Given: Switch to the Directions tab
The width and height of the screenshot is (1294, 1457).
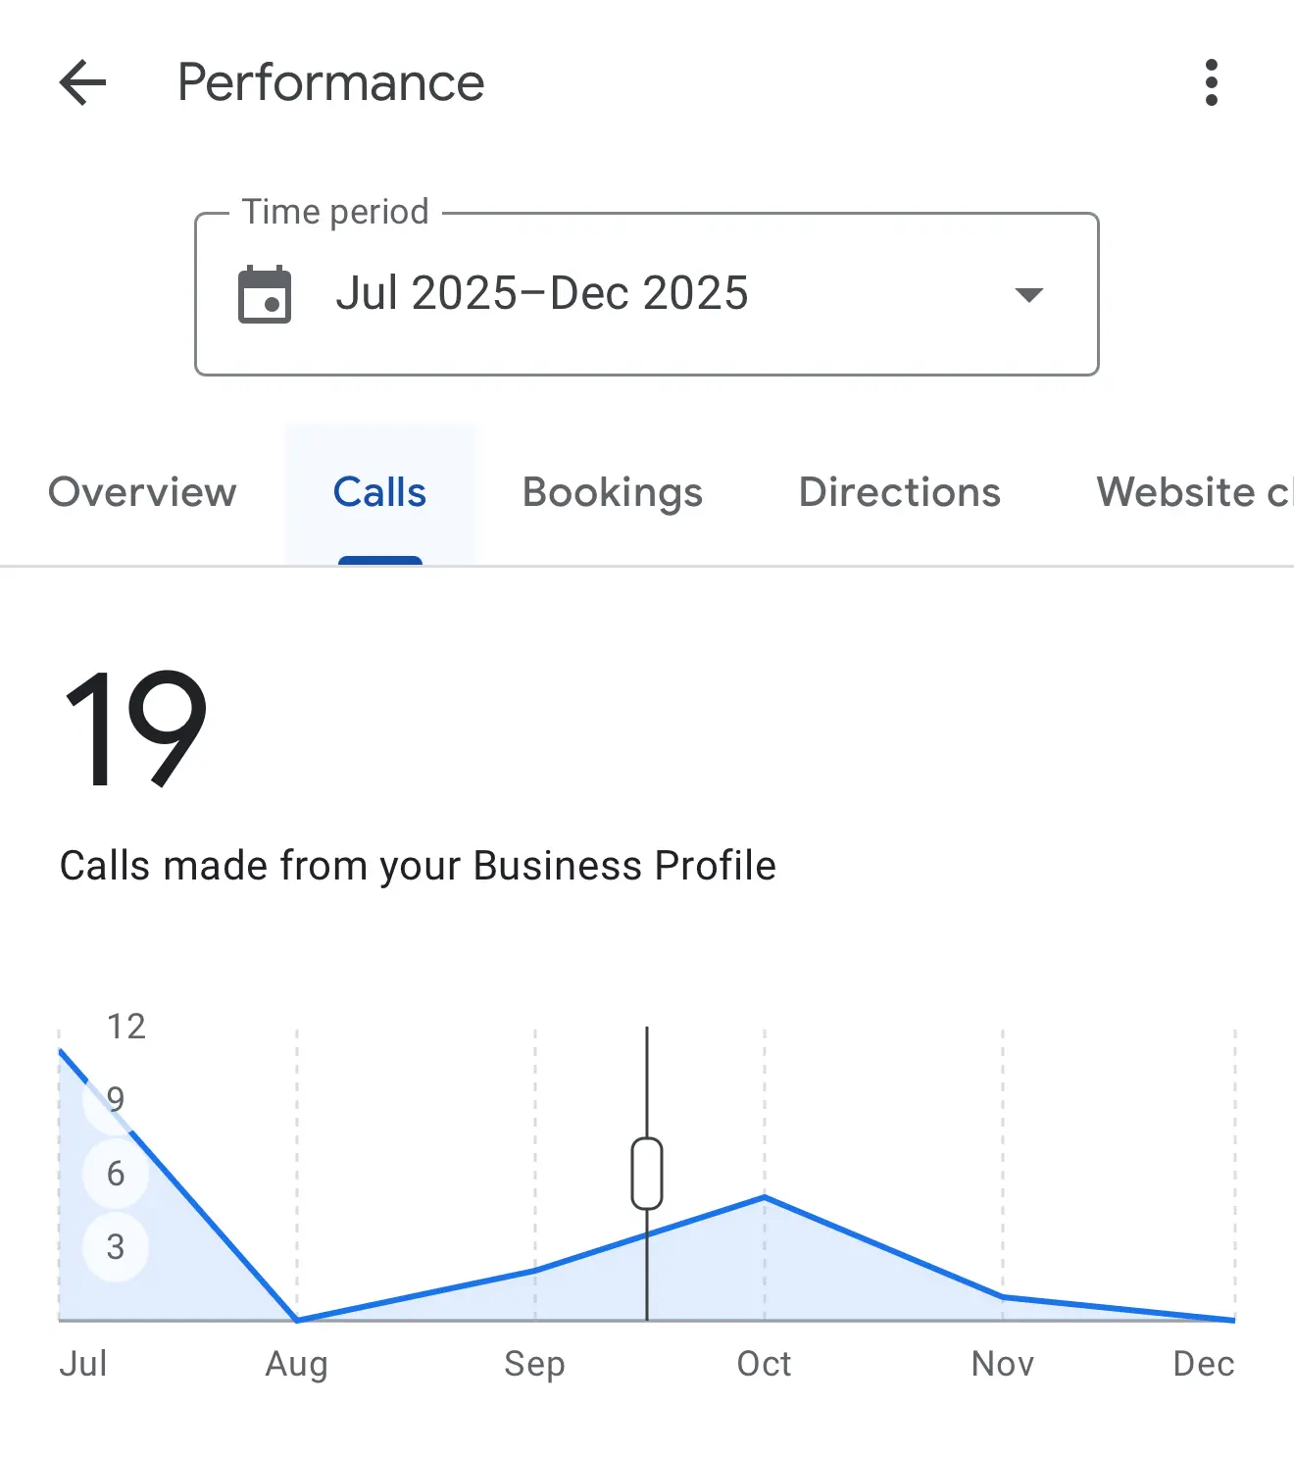Looking at the screenshot, I should click(900, 492).
